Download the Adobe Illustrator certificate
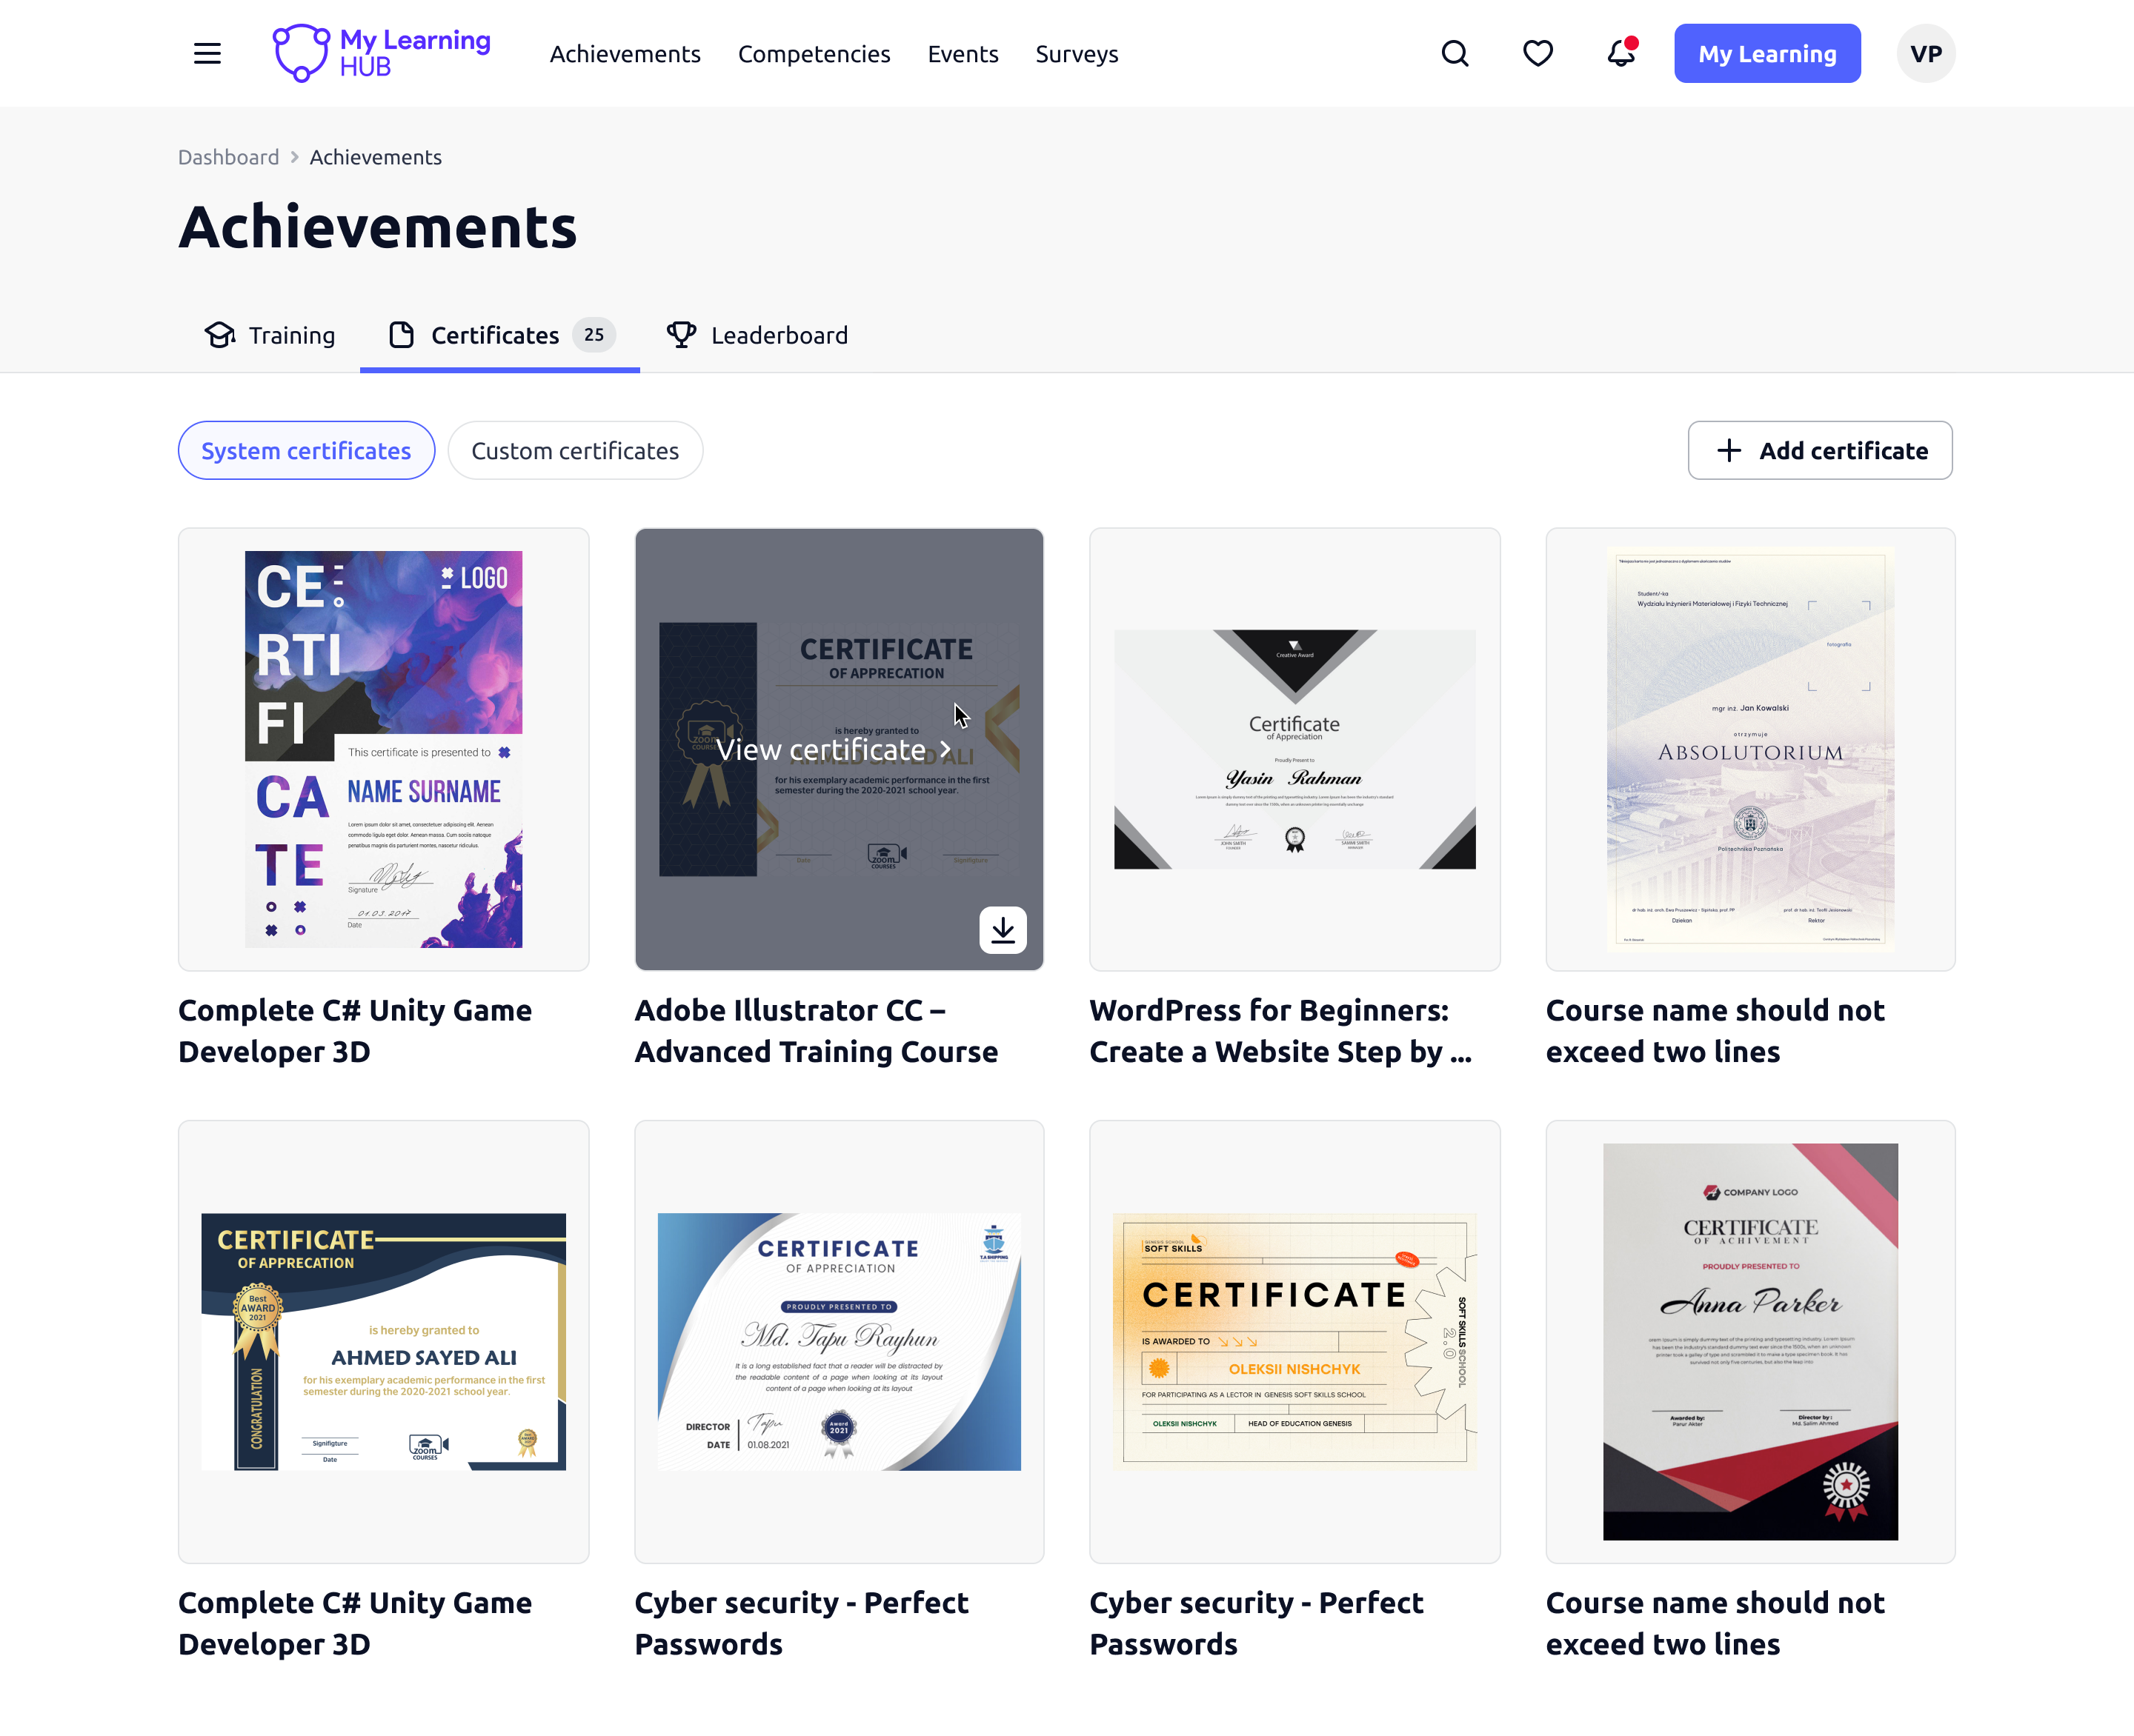 (x=1003, y=930)
